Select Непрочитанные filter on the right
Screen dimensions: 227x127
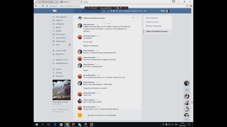click(x=152, y=22)
